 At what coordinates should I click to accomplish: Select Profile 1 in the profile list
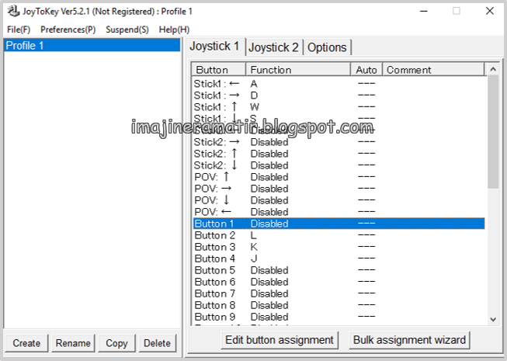92,46
